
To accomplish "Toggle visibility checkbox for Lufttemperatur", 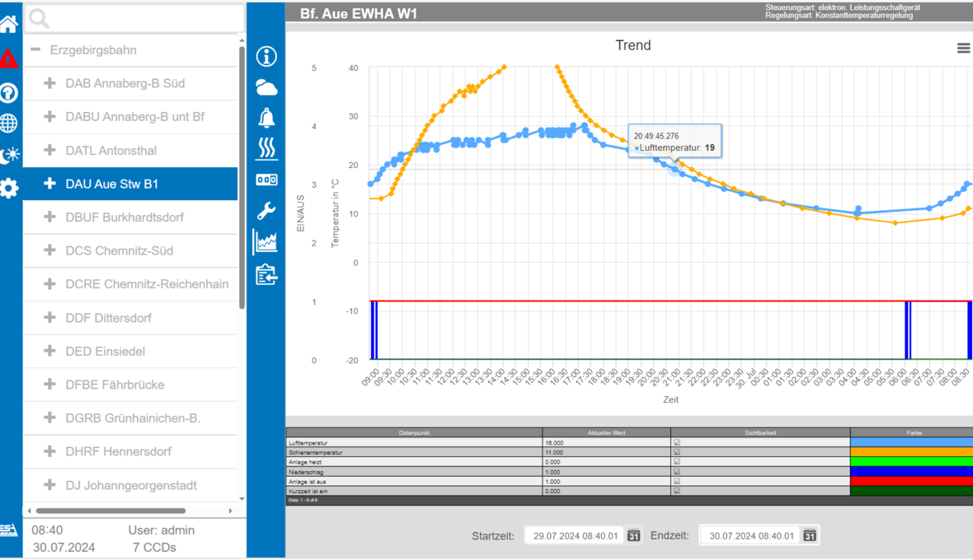I will click(677, 443).
